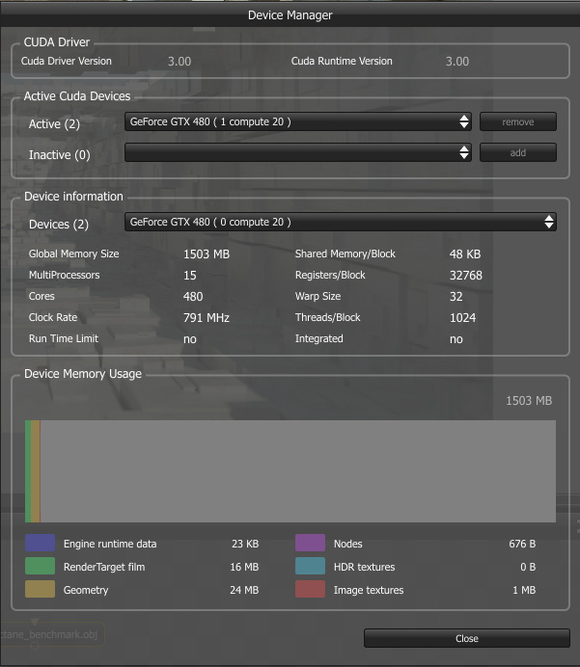Click the Device Manager title bar
Image resolution: width=580 pixels, height=667 pixels.
[x=290, y=15]
